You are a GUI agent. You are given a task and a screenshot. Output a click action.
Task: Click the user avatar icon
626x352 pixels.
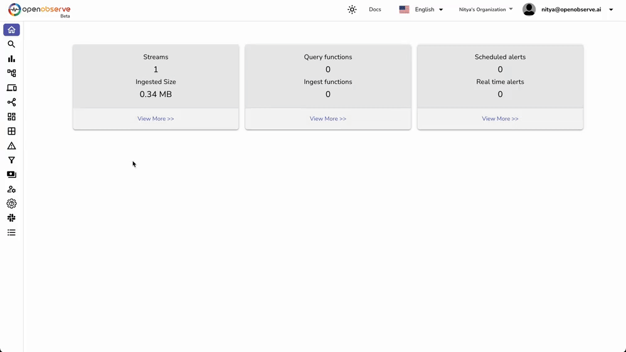529,9
